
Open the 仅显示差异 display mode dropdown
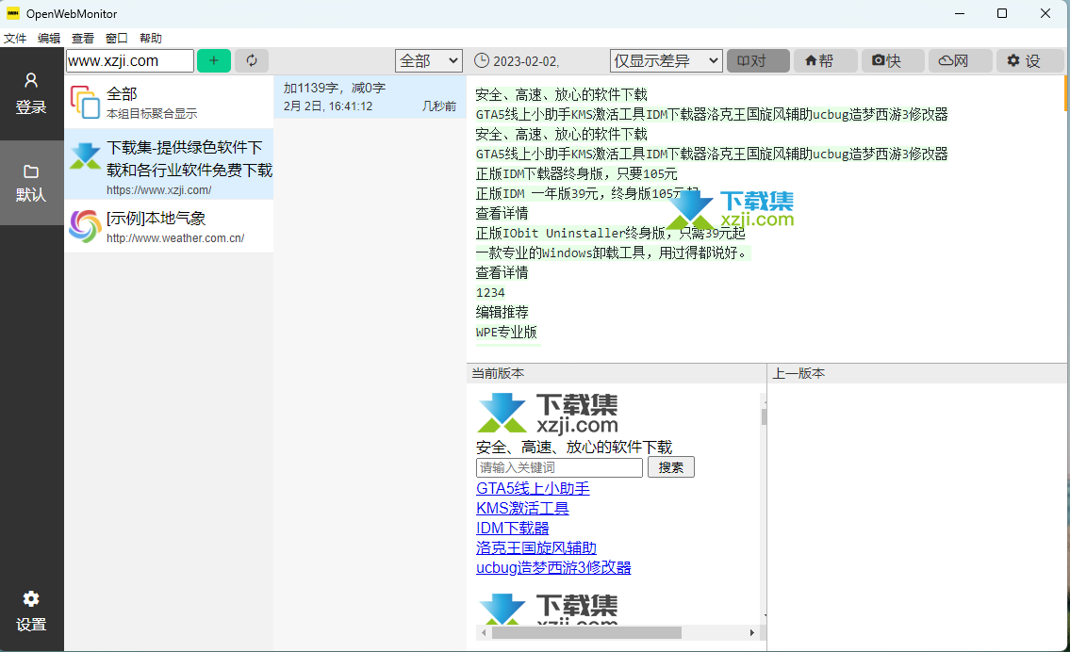666,60
